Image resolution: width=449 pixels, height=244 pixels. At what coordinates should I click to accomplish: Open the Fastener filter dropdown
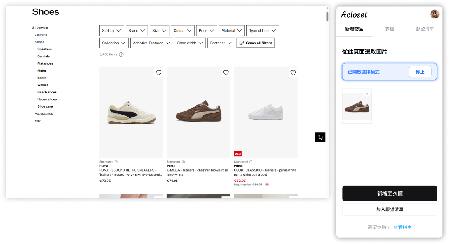[221, 43]
